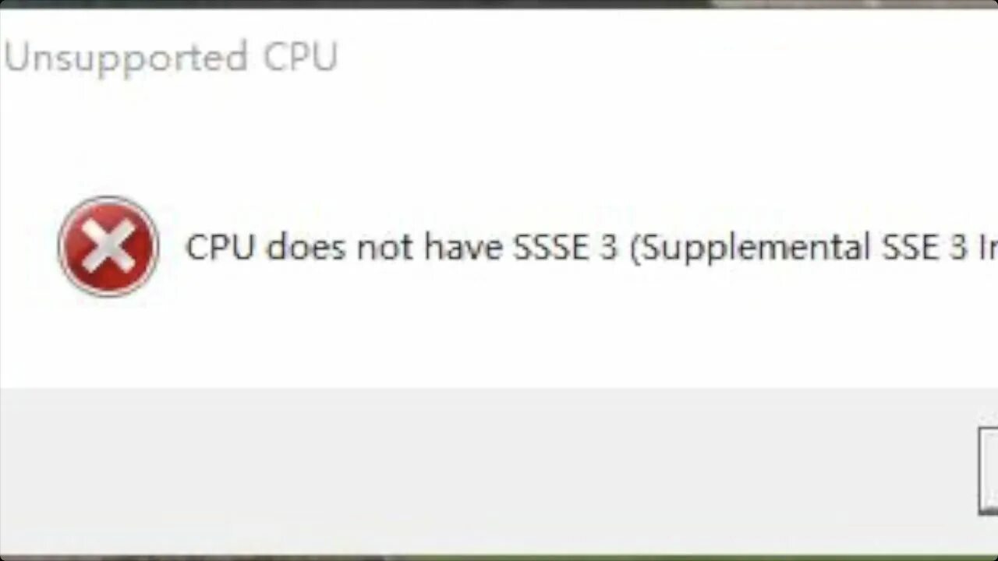
Task: Click the red error X icon
Action: pyautogui.click(x=109, y=246)
